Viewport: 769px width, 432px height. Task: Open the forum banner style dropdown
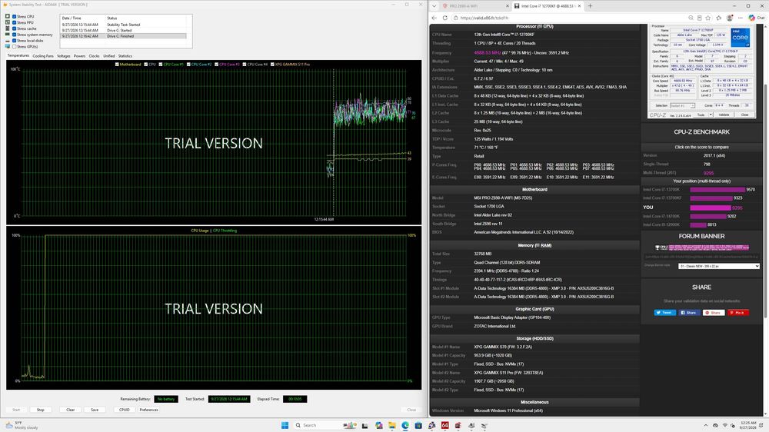[x=718, y=266]
